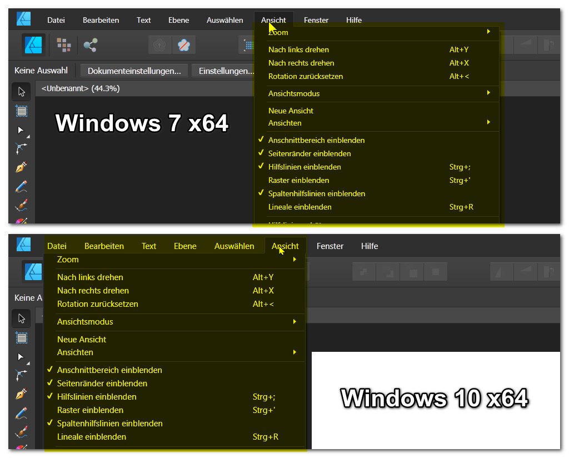Select the Pen tool in Windows 10 window
Screen dimensions: 569x458
point(22,394)
